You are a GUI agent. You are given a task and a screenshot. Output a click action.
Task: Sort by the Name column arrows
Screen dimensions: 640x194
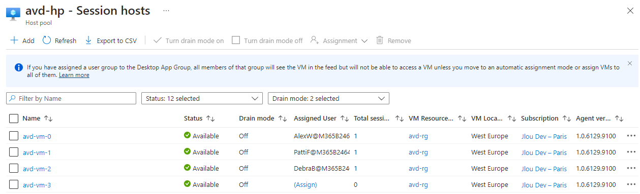pyautogui.click(x=49, y=119)
